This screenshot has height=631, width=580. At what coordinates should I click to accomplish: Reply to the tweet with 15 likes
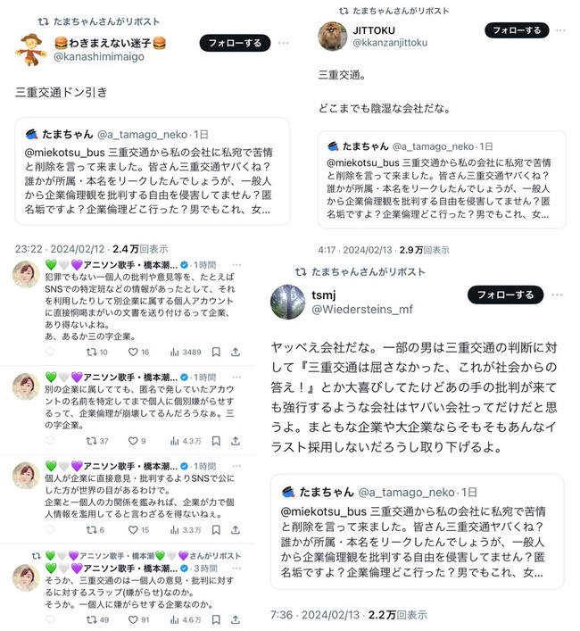tap(50, 529)
